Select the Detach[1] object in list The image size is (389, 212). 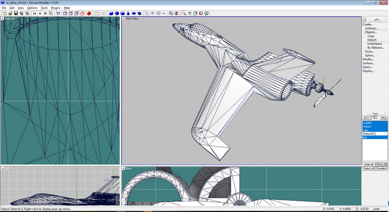(370, 134)
